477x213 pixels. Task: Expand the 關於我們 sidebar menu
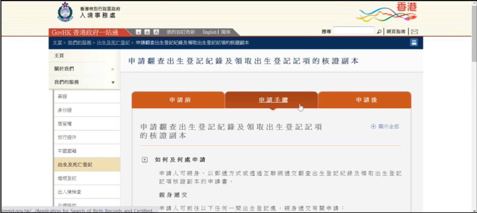click(113, 69)
